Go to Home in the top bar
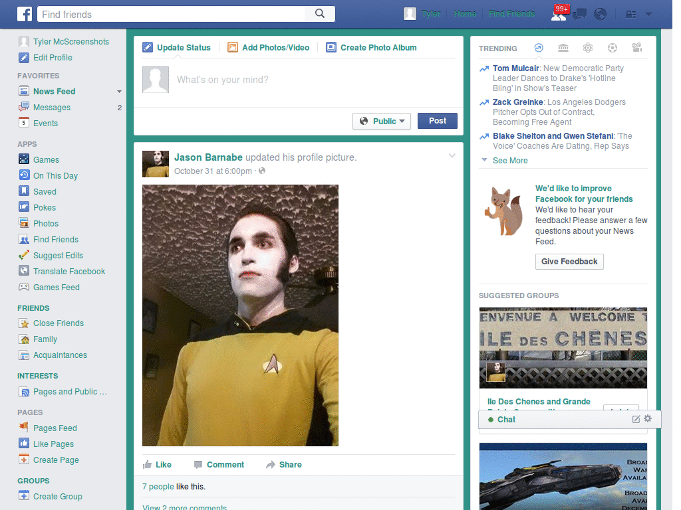 (465, 14)
